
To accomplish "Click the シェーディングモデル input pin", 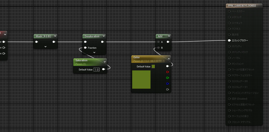I will click(229, 110).
